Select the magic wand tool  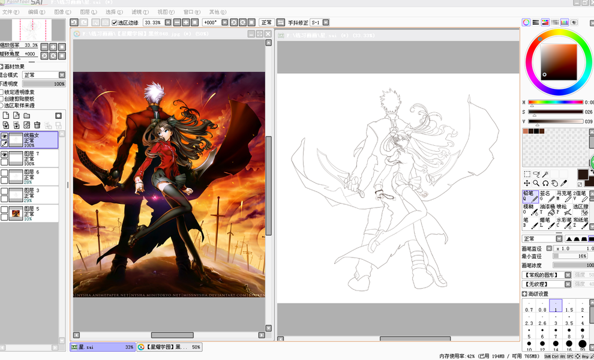(545, 174)
